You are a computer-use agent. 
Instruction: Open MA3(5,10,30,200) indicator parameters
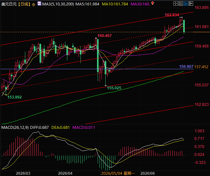58,4
